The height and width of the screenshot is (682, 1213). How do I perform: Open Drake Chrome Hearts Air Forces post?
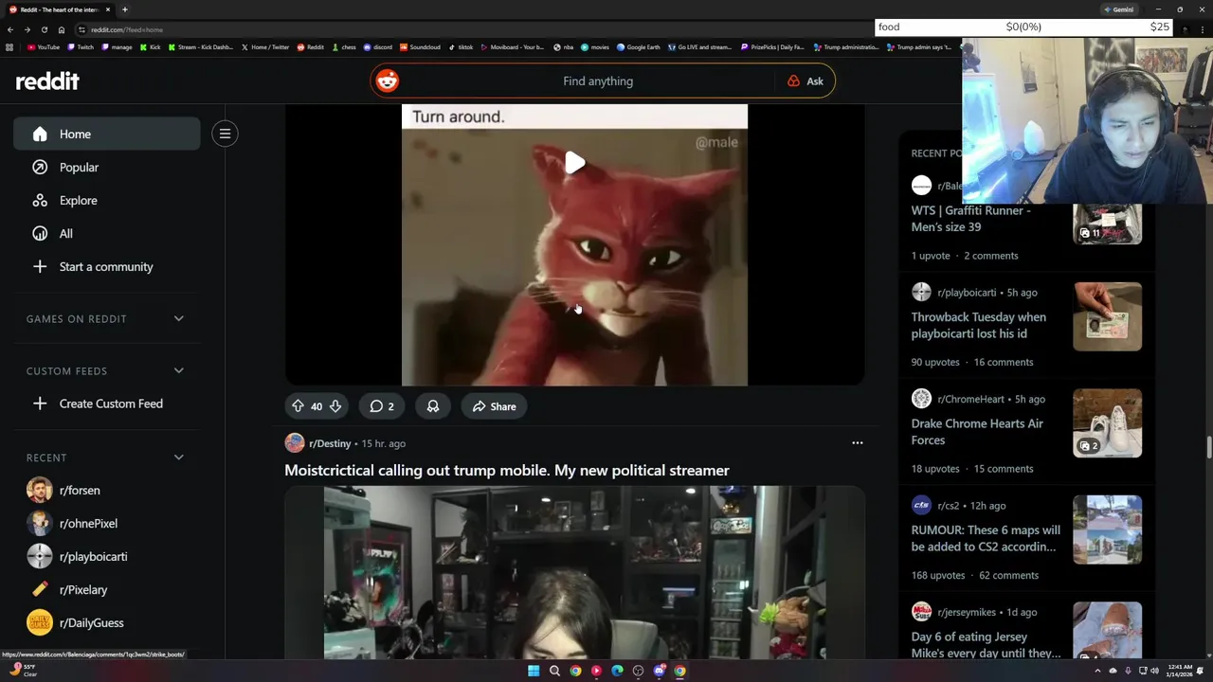coord(977,432)
